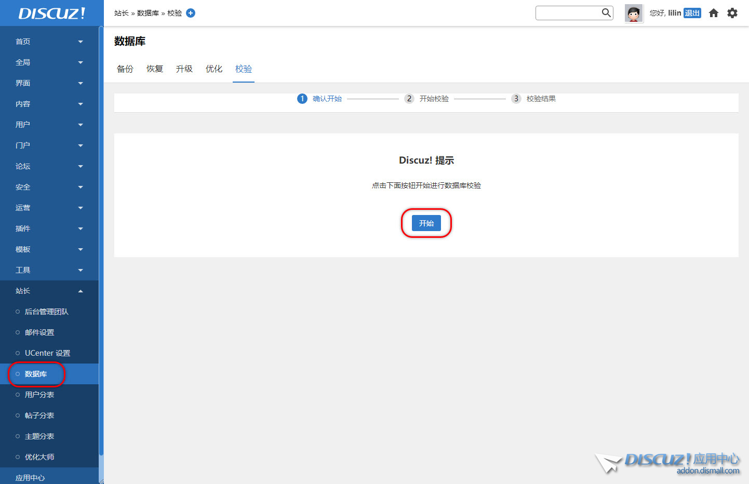
Task: Expand the 模板 sidebar menu
Action: (x=49, y=249)
